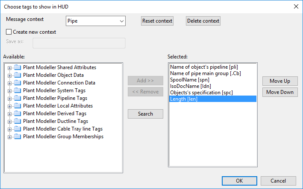
Task: Click folder icon of Ductline Tags
Action: [18, 121]
